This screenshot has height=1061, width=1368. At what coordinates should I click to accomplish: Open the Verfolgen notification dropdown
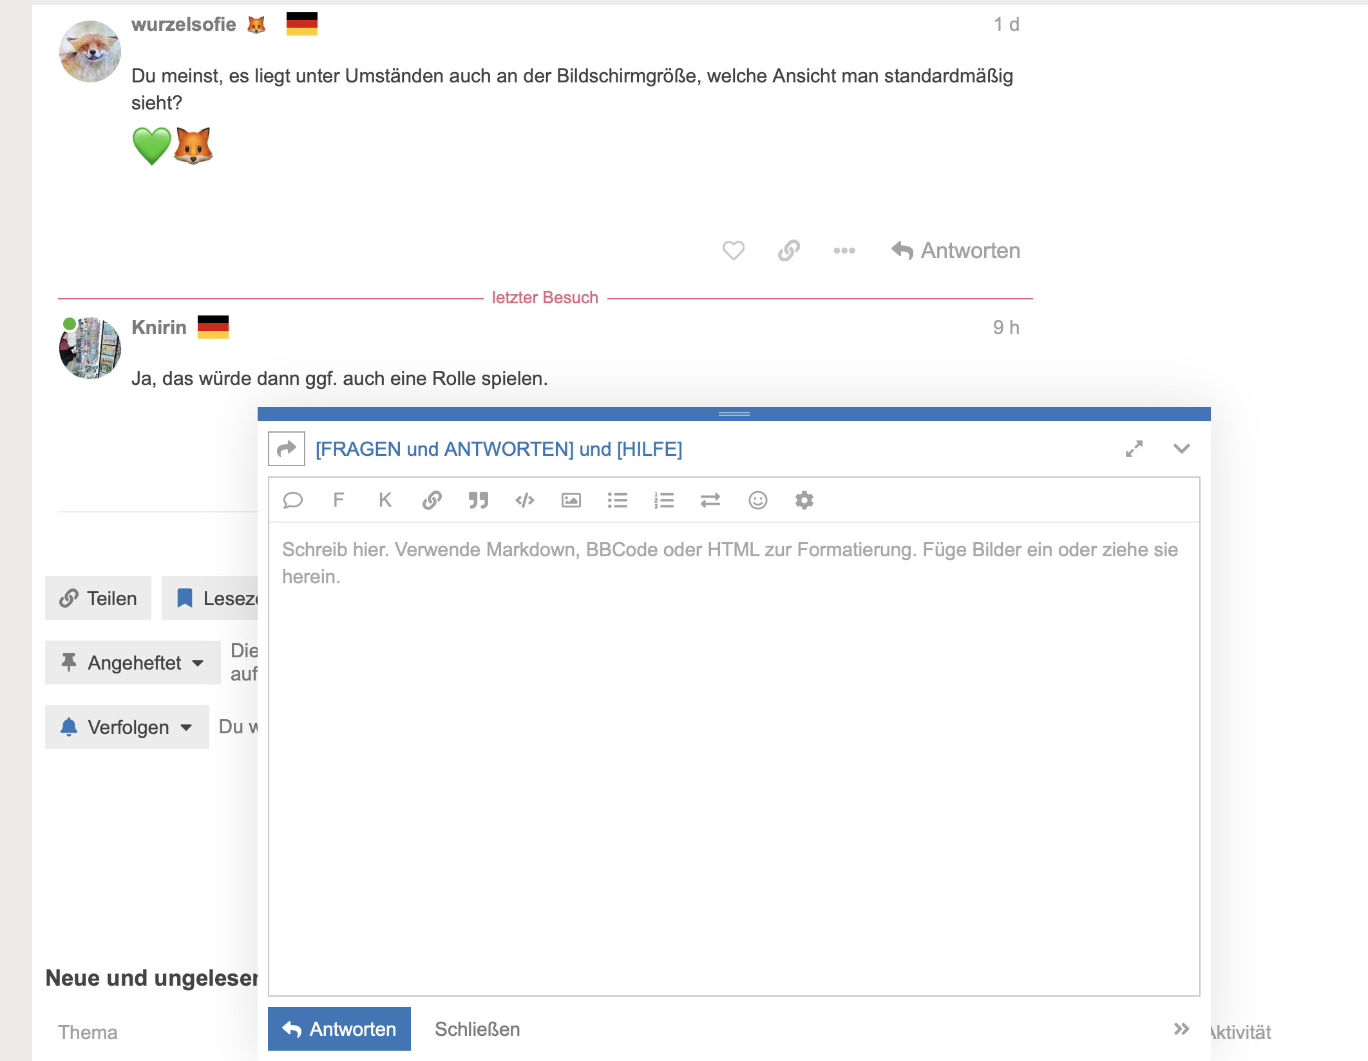click(127, 727)
